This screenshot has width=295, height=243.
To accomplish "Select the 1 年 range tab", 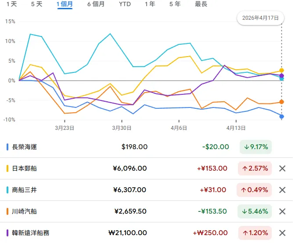I will (150, 4).
